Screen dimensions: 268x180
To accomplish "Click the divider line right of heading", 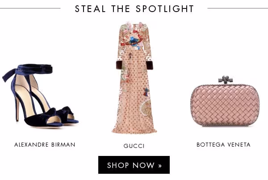I will (238, 8).
